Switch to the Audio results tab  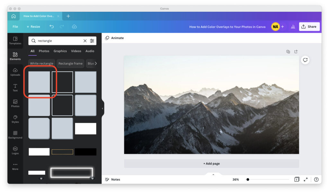90,51
